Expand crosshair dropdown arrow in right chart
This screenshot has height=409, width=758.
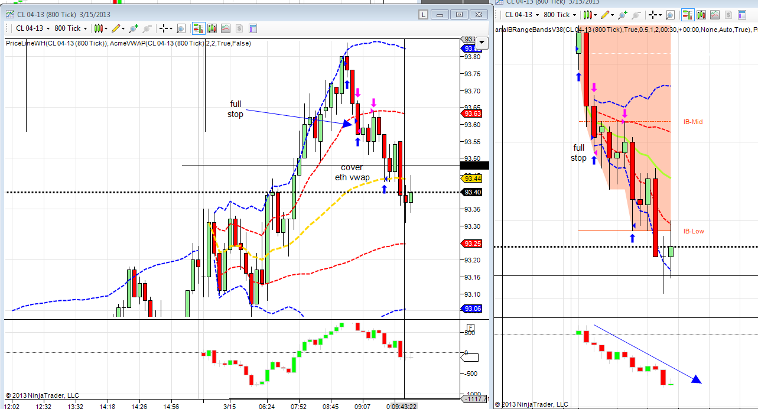point(660,15)
